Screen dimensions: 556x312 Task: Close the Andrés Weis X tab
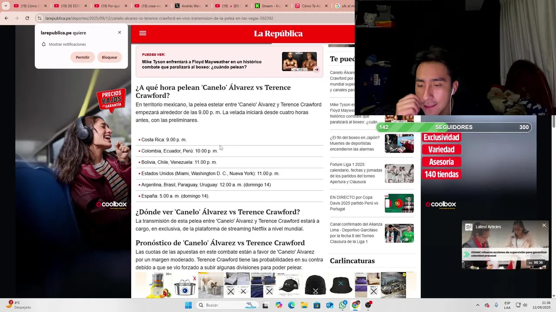click(207, 6)
